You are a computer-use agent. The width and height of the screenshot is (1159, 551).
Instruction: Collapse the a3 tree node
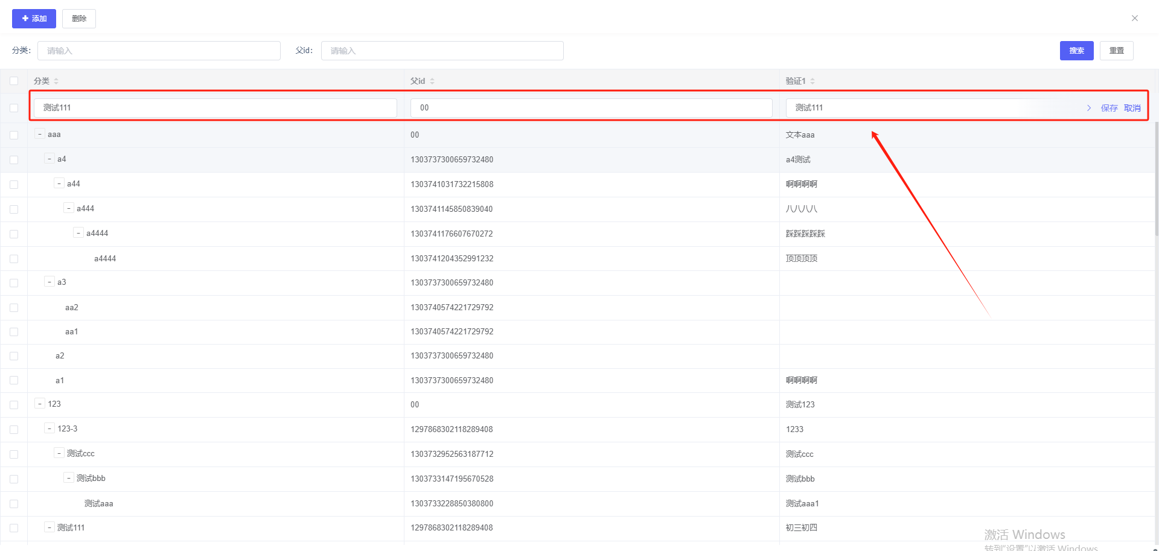[x=49, y=282]
